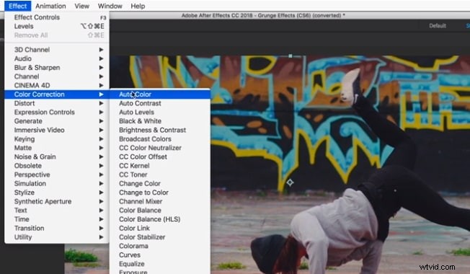Expand the Expression Controls submenu

pyautogui.click(x=57, y=112)
